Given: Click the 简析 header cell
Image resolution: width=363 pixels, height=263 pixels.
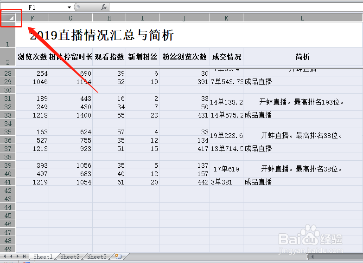Looking at the screenshot, I should (302, 57).
